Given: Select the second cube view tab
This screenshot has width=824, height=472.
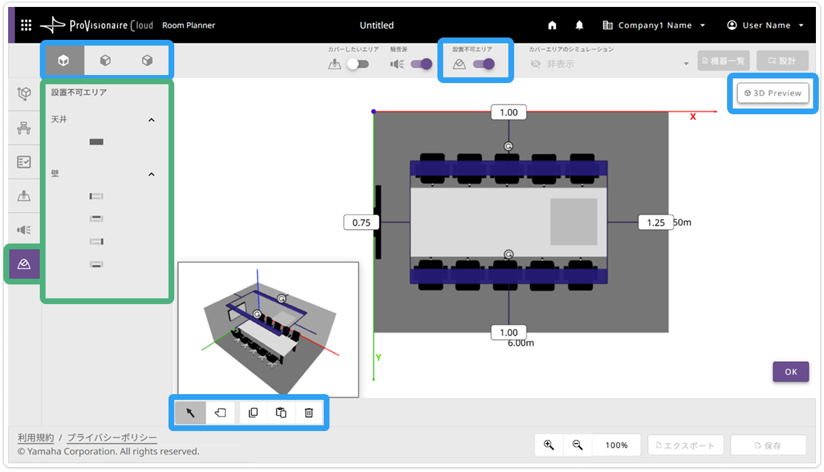Looking at the screenshot, I should tap(105, 61).
